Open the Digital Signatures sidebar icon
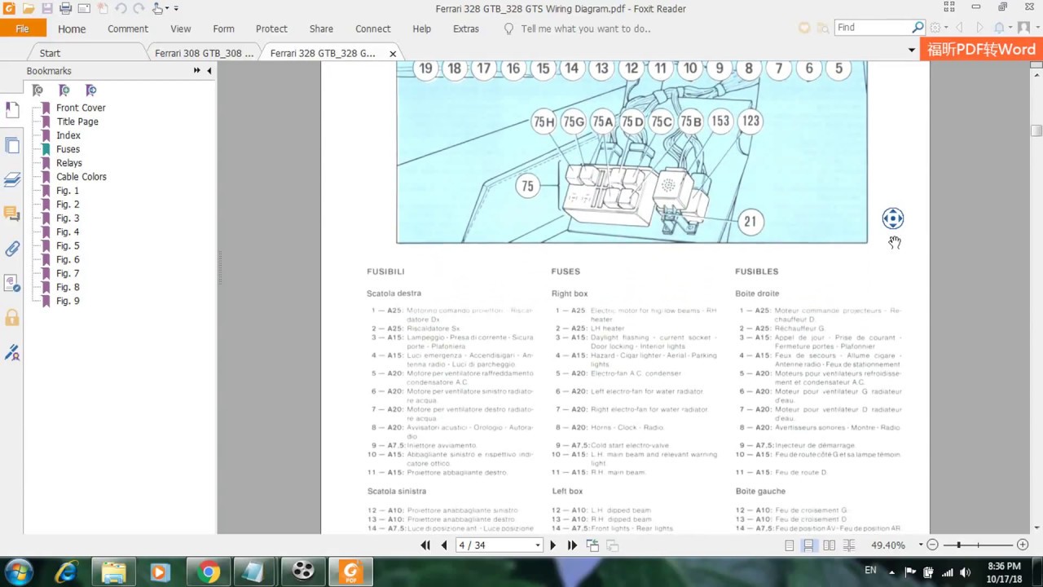 11,352
